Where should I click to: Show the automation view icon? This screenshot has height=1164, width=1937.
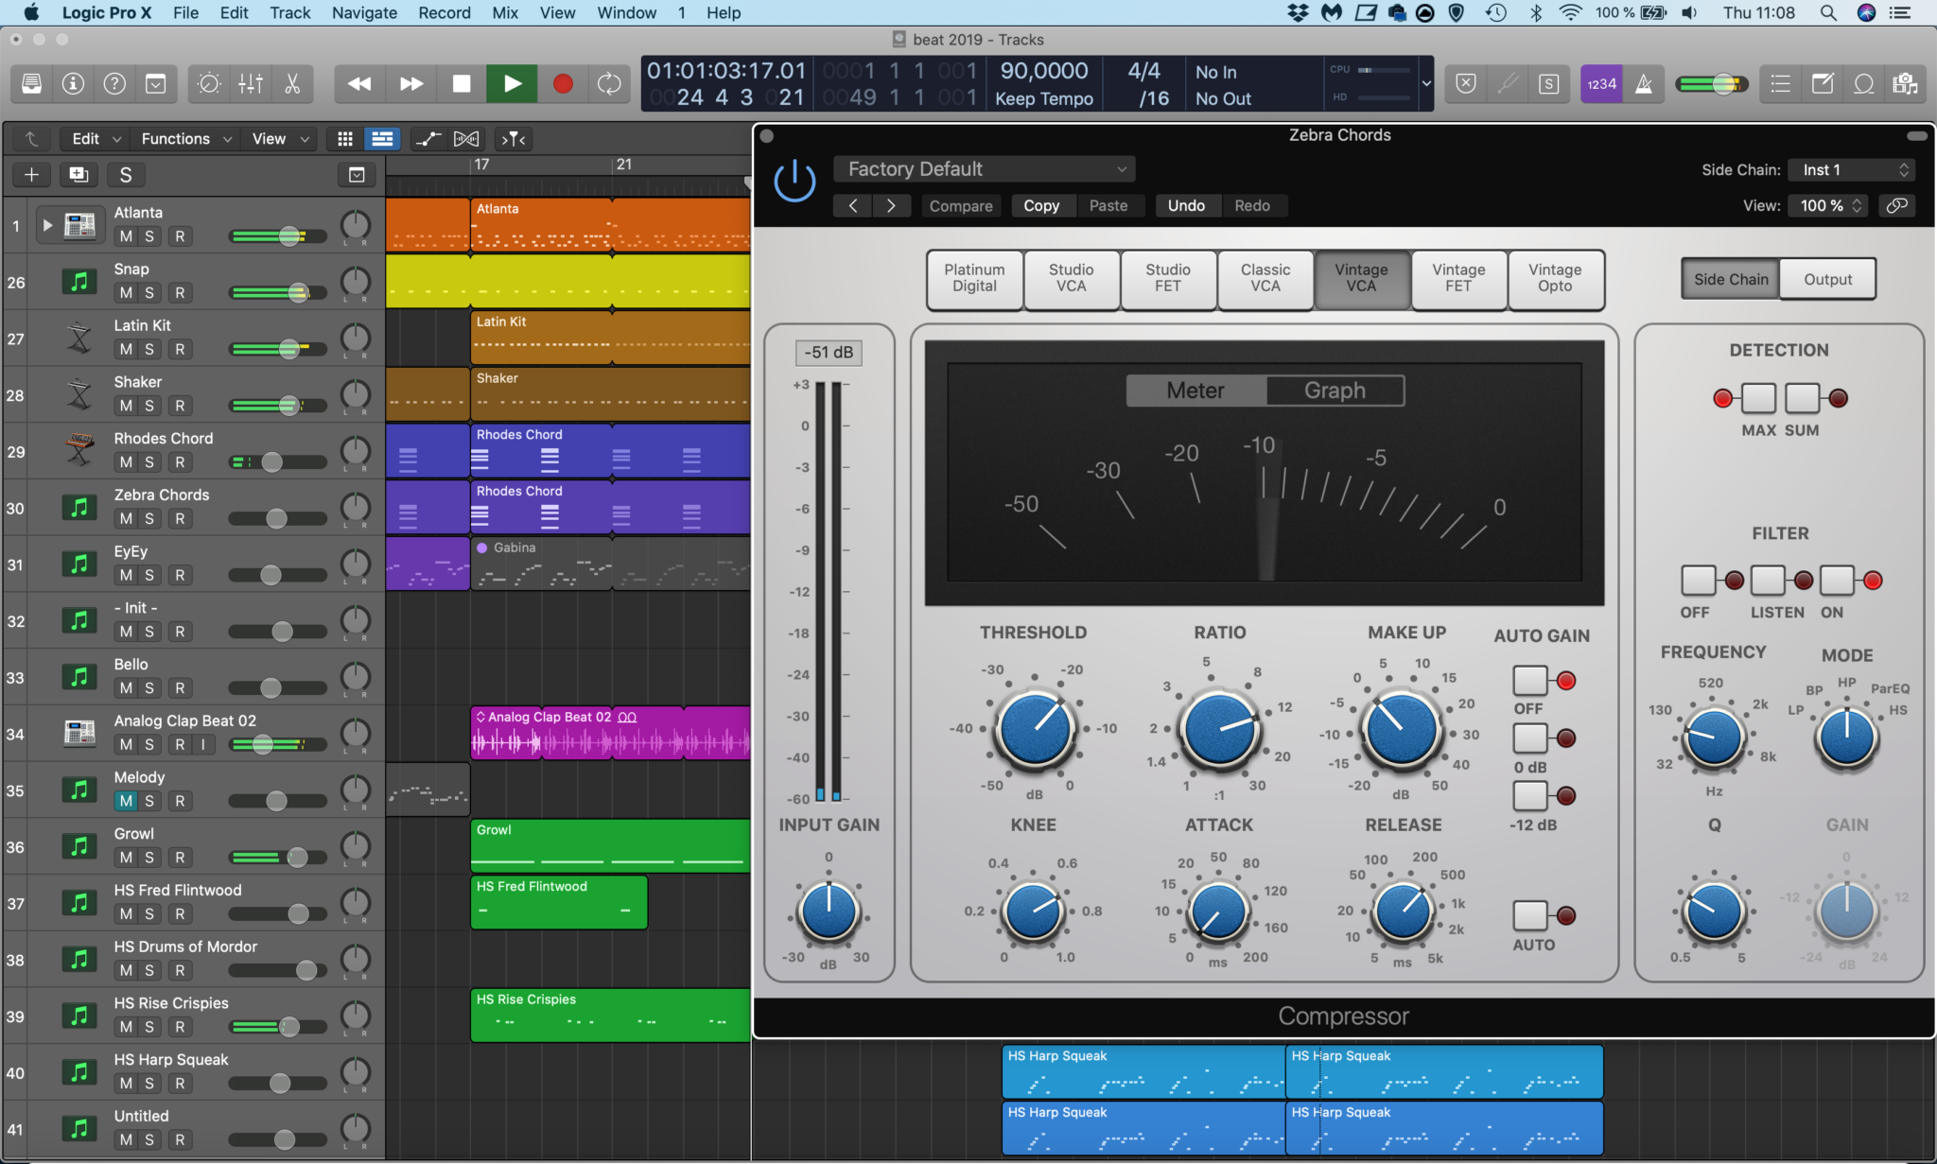tap(428, 139)
